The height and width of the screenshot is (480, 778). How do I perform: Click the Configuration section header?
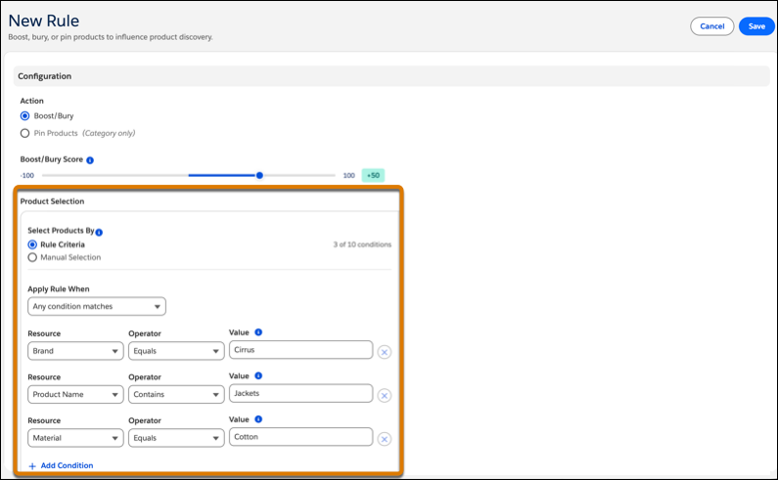tap(391, 76)
